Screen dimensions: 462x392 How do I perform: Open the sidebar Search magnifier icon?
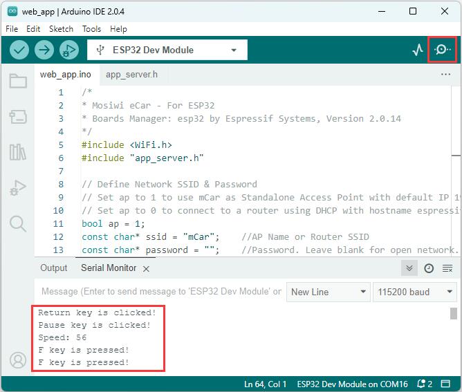point(18,223)
